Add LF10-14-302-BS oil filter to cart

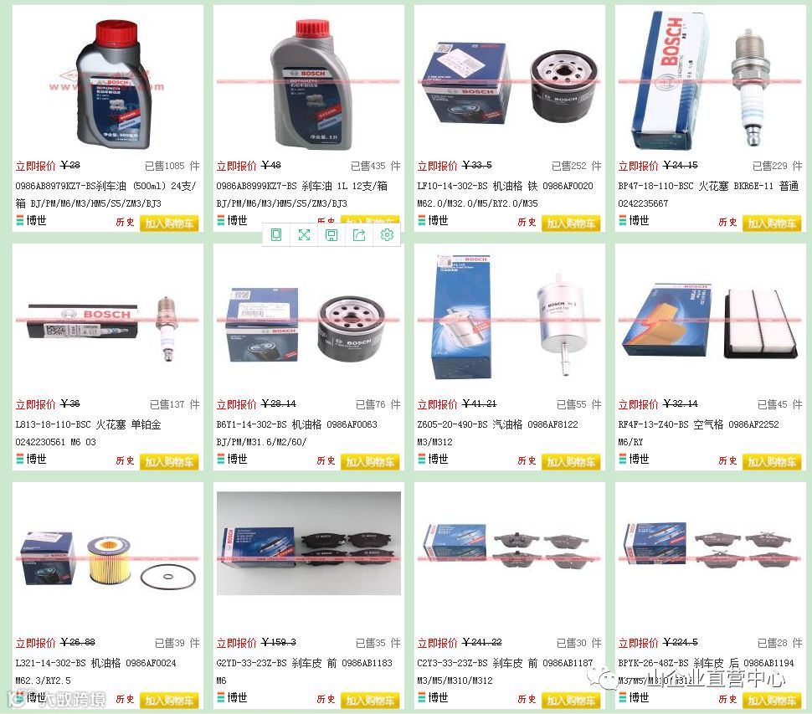(571, 223)
